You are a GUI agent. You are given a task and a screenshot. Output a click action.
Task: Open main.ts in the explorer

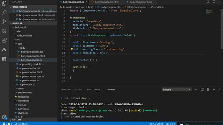(22, 105)
